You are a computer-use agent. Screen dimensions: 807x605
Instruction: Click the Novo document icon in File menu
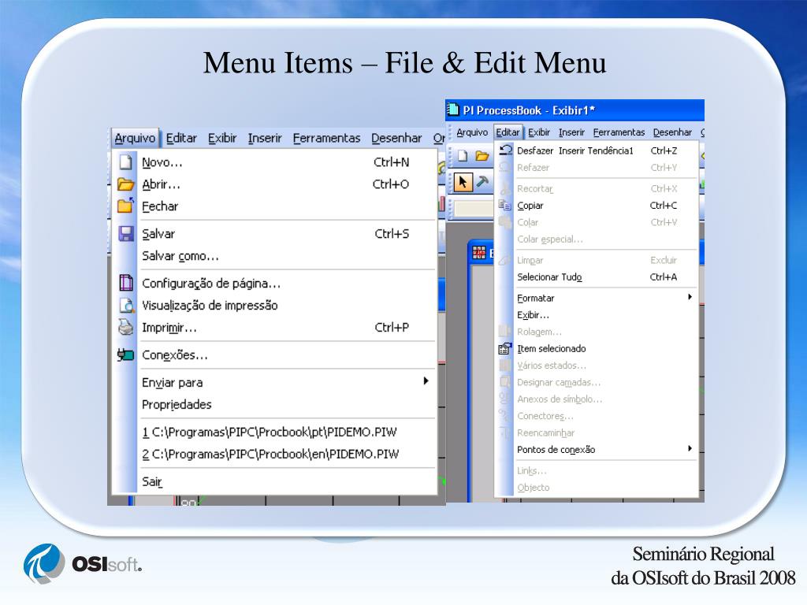tap(125, 162)
